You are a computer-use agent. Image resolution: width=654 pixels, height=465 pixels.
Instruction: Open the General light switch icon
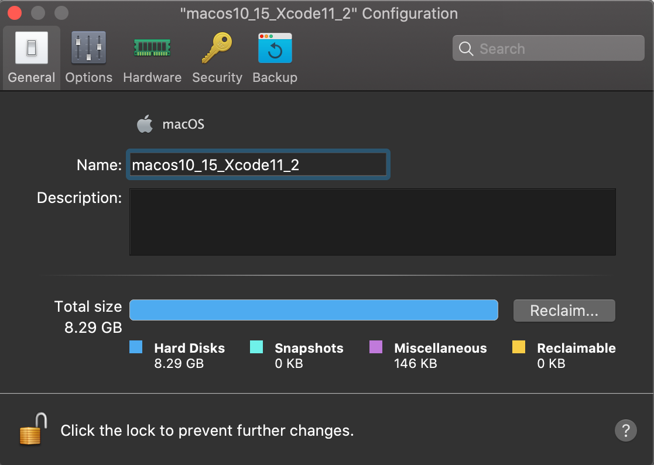tap(31, 48)
